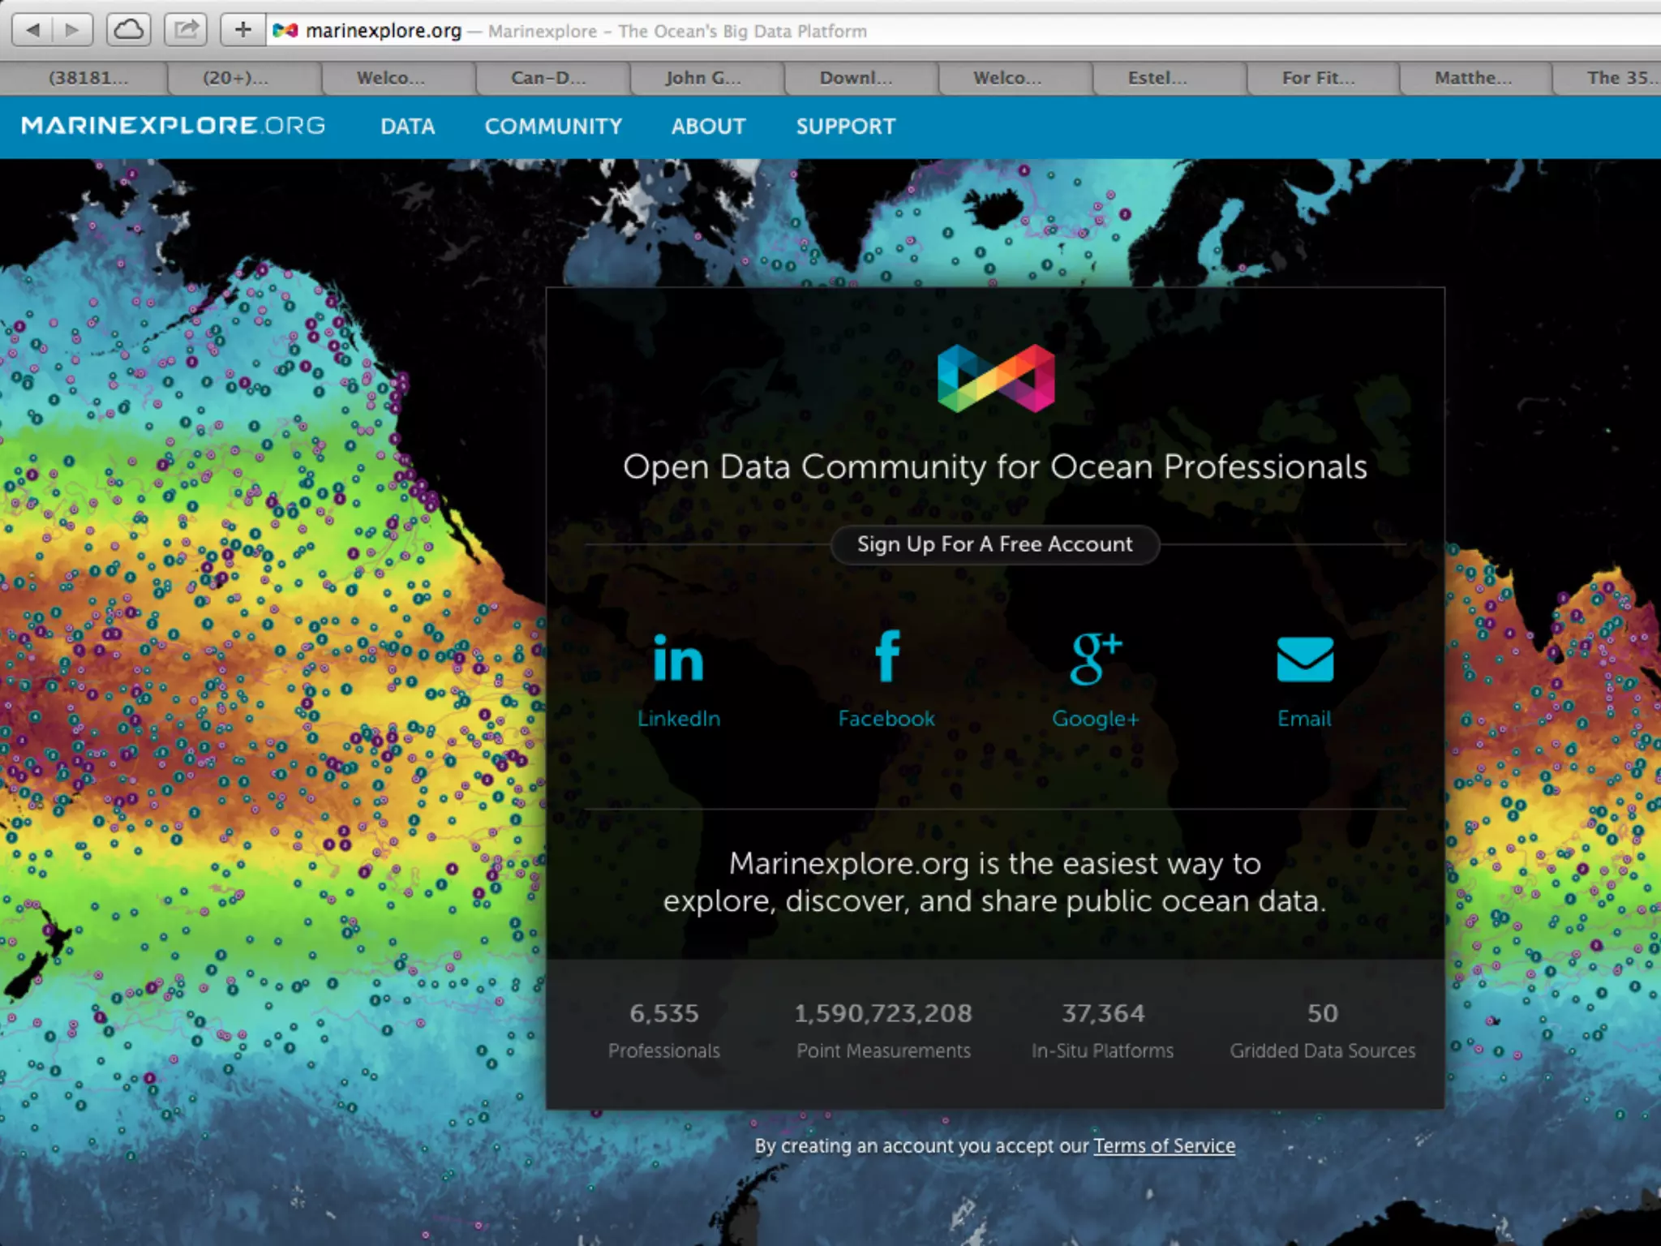The width and height of the screenshot is (1661, 1246).
Task: Click Sign Up For A Free Account
Action: tap(994, 544)
